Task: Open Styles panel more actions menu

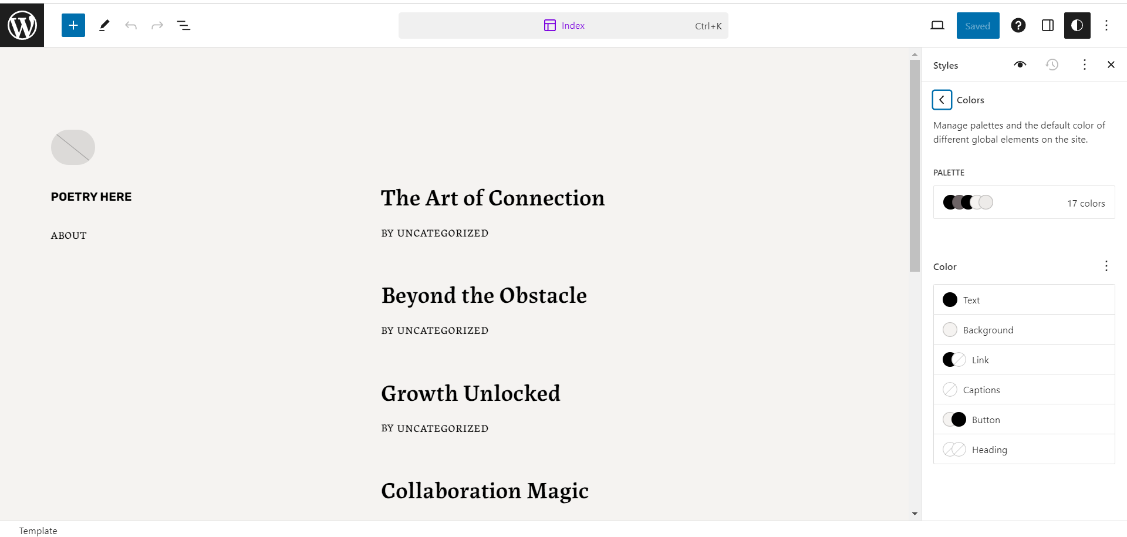Action: coord(1085,65)
